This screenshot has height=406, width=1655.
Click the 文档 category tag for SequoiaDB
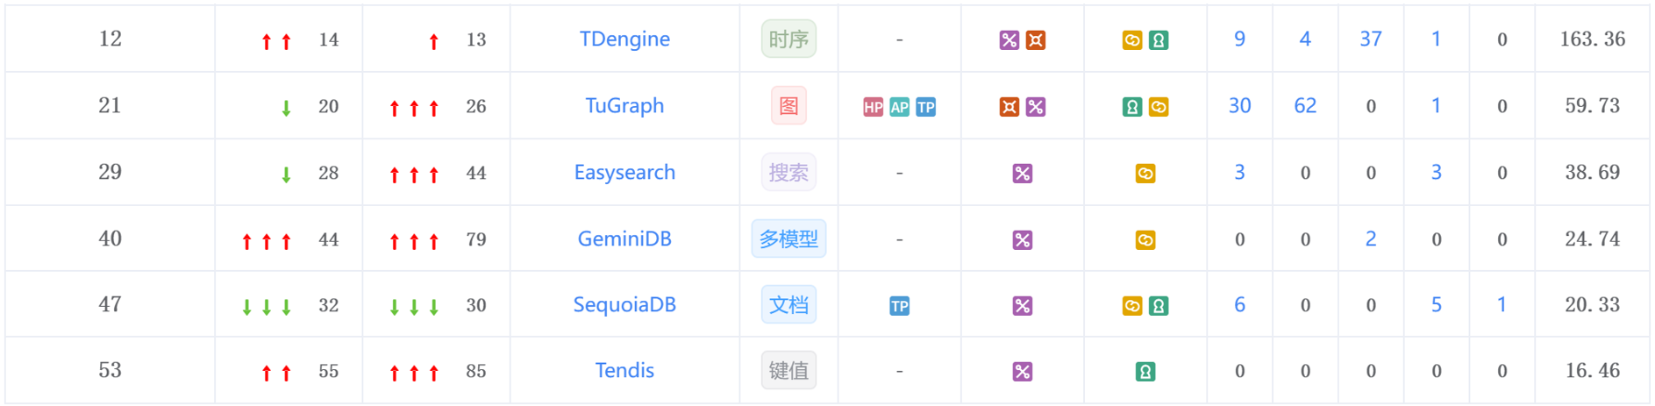pyautogui.click(x=788, y=305)
